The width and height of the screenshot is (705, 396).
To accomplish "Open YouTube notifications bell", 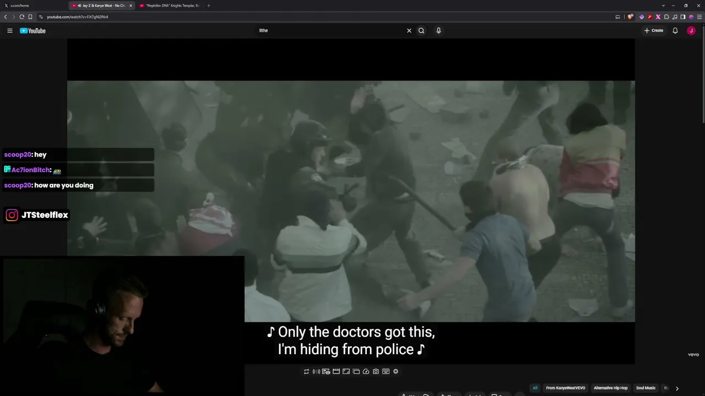I will pos(675,31).
